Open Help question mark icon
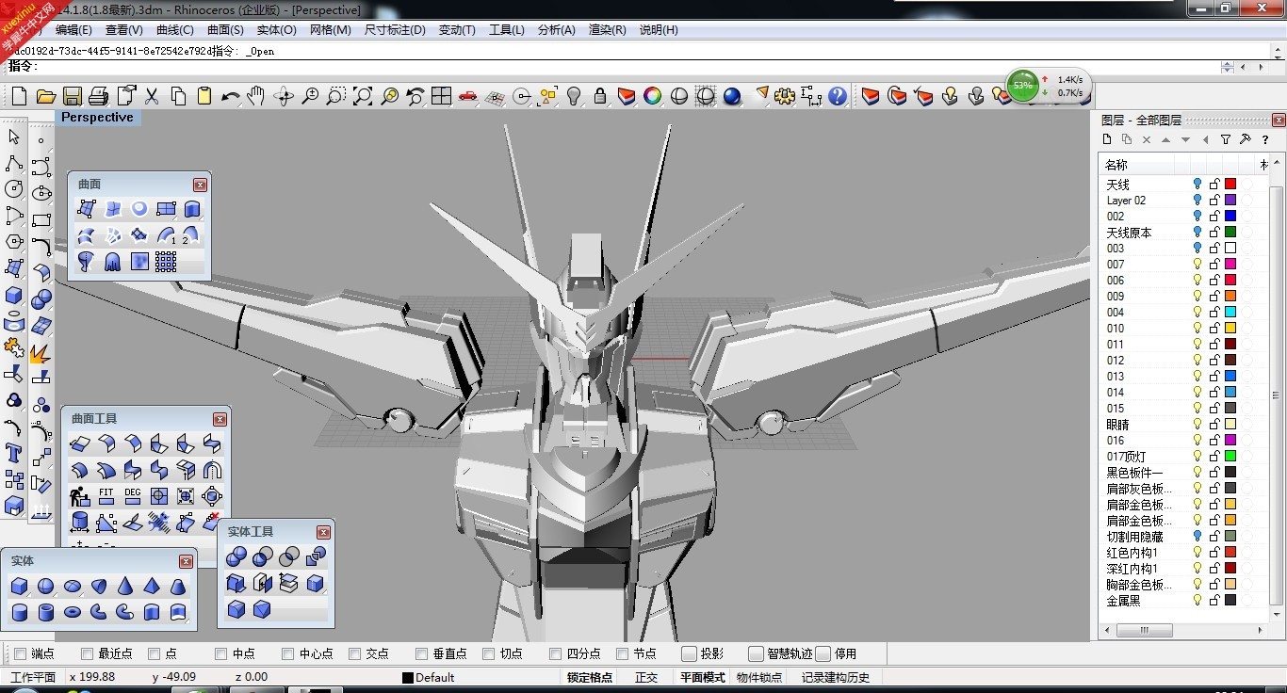The width and height of the screenshot is (1287, 693). coord(838,96)
